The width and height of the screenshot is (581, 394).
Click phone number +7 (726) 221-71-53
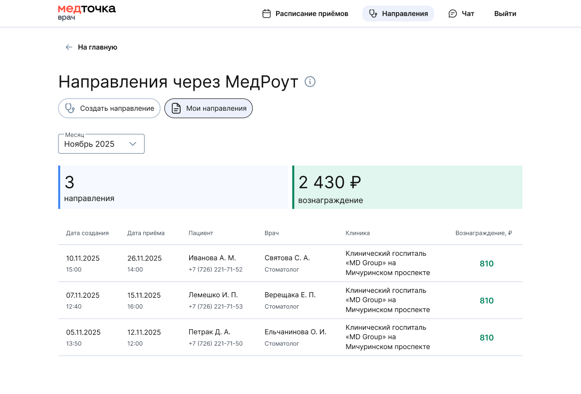click(x=216, y=306)
